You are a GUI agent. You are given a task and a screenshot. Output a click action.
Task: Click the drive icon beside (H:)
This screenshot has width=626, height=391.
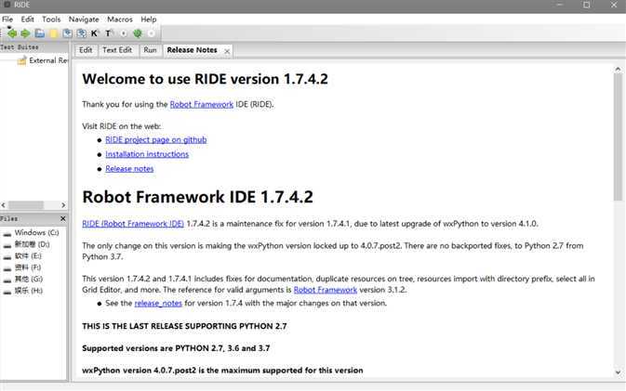pos(7,291)
